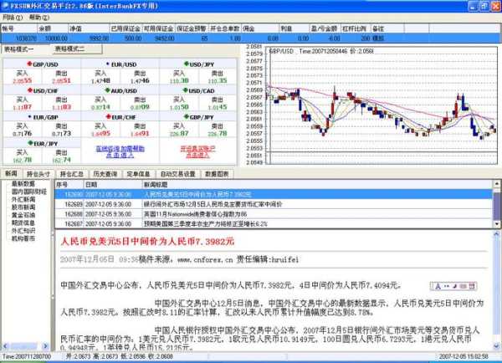This screenshot has width=502, height=363.
Task: Open the 持仓头寸 tab
Action: click(38, 174)
